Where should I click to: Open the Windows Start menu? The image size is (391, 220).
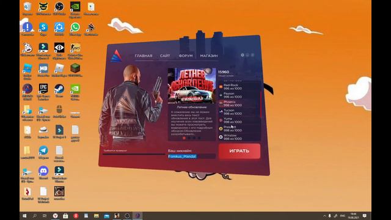pos(24,216)
